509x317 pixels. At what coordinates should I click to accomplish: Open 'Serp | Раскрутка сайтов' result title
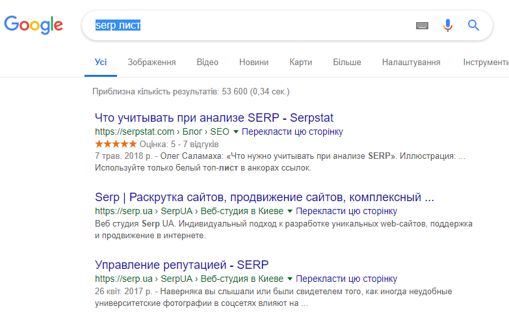click(x=264, y=197)
